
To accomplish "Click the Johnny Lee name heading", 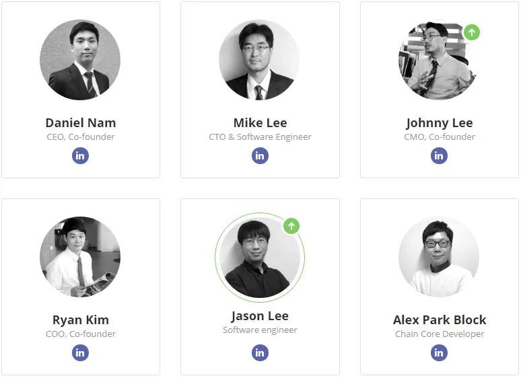I will 440,123.
